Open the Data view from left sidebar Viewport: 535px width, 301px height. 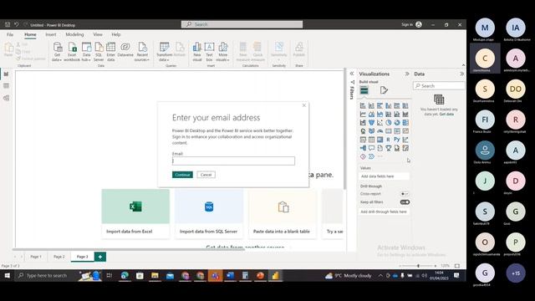click(x=6, y=86)
